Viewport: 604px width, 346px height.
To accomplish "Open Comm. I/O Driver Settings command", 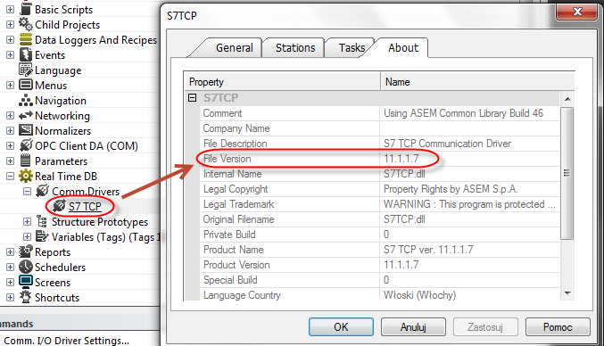I will pos(67,341).
